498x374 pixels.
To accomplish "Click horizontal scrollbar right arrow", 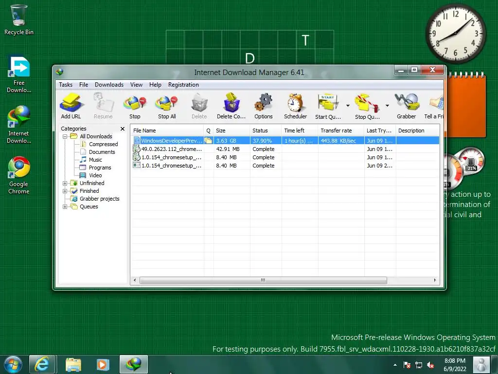I will tap(435, 280).
